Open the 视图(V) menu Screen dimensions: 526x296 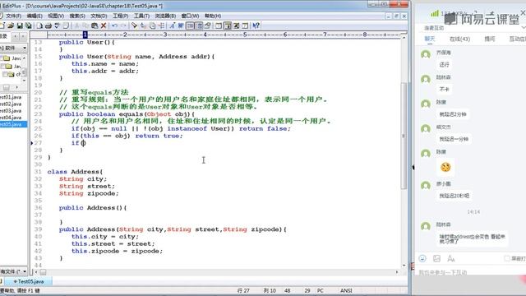tap(56, 16)
